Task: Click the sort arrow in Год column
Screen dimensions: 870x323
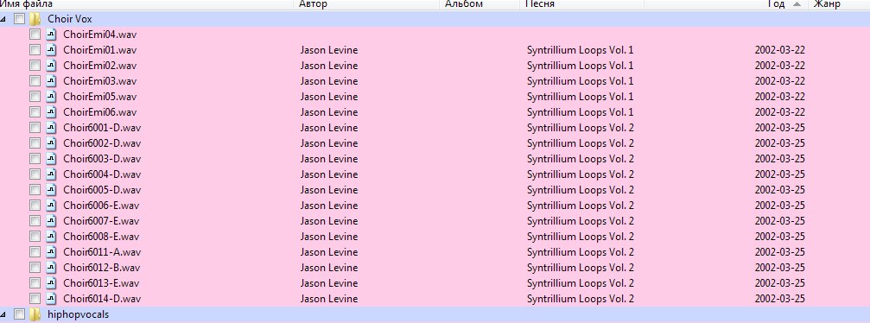Action: [797, 4]
